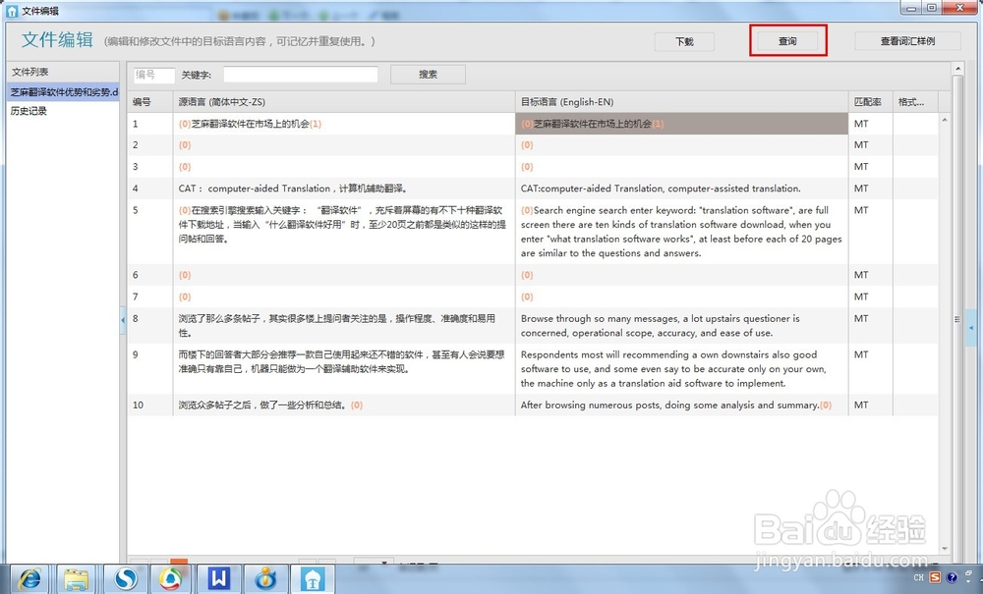This screenshot has height=594, width=983.
Task: Select row 4 source cell starting CAT
Action: click(x=344, y=189)
